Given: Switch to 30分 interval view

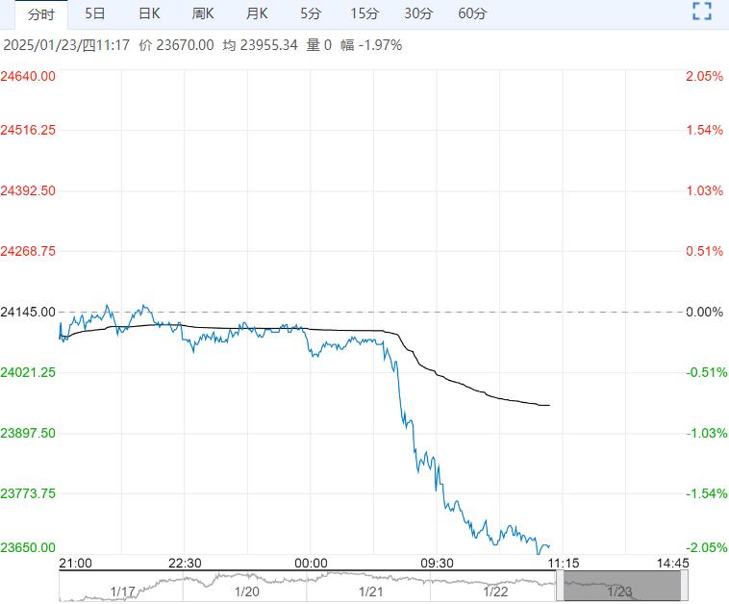Looking at the screenshot, I should click(x=418, y=13).
